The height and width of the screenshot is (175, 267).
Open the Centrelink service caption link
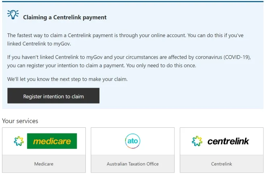[221, 164]
